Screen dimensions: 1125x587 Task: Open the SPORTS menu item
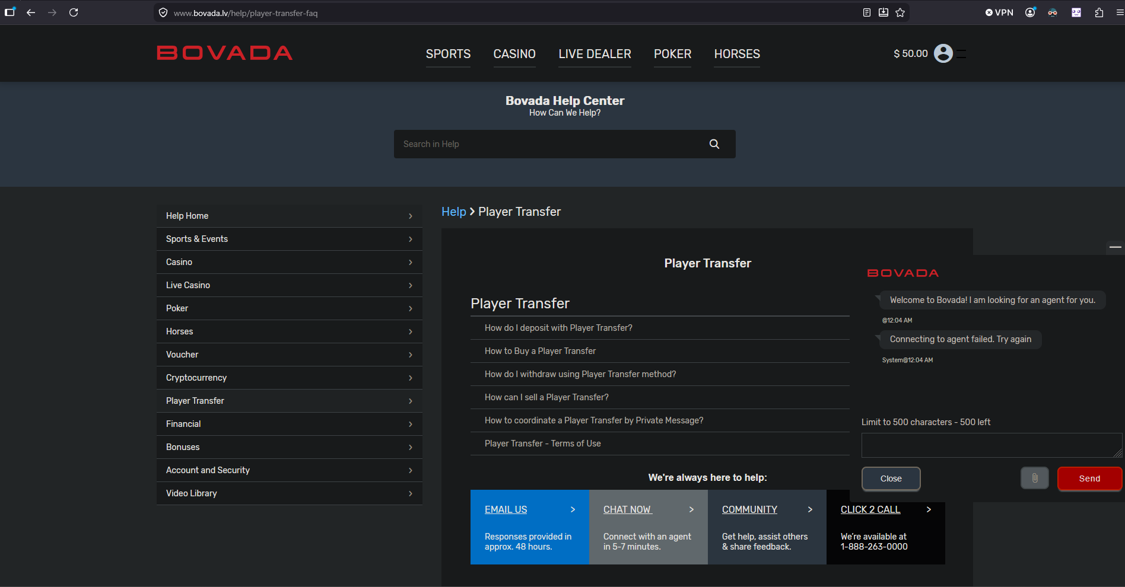[x=448, y=54]
